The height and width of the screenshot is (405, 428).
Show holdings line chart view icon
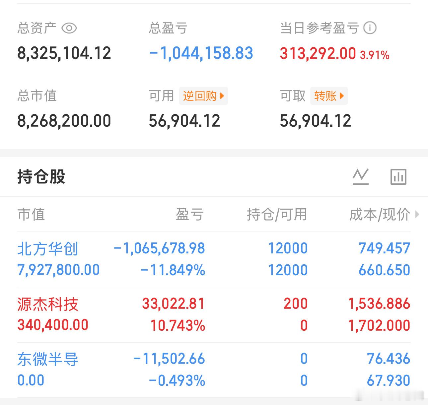pos(361,176)
